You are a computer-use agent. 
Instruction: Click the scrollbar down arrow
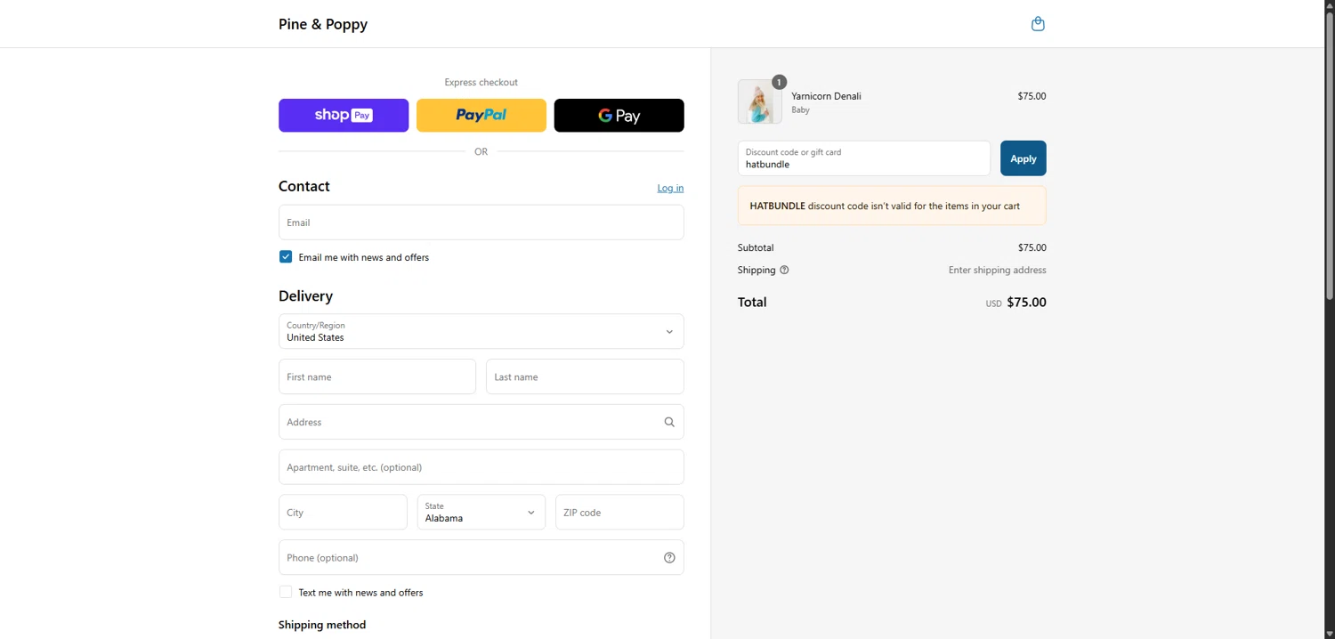(1330, 633)
